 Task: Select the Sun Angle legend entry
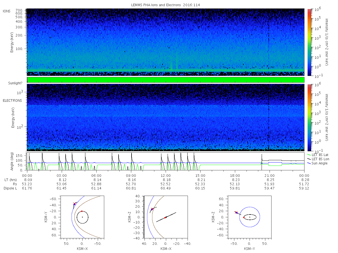tap(318, 163)
